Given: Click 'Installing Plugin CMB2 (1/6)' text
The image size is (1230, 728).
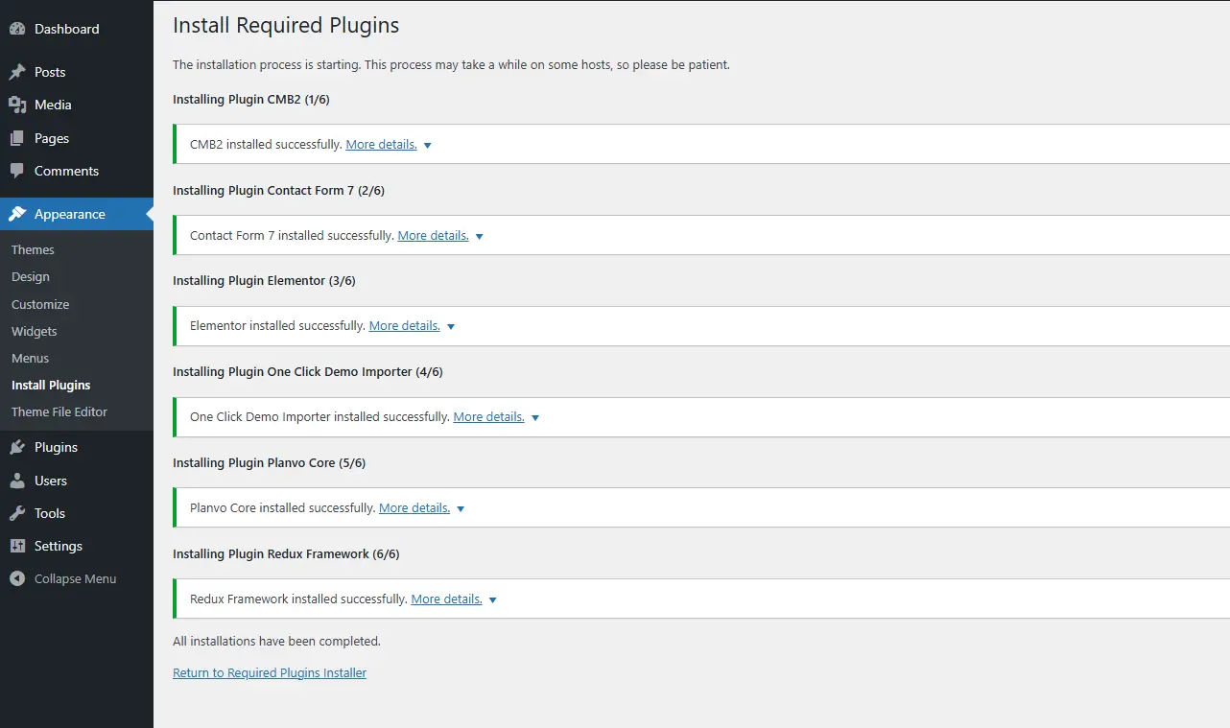Looking at the screenshot, I should click(251, 100).
